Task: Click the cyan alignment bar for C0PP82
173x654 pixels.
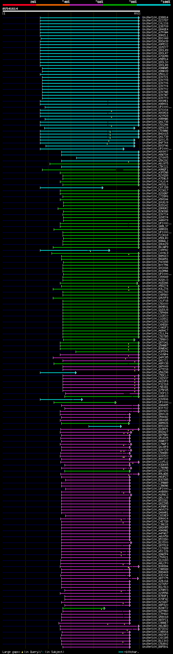Action: [x=75, y=250]
